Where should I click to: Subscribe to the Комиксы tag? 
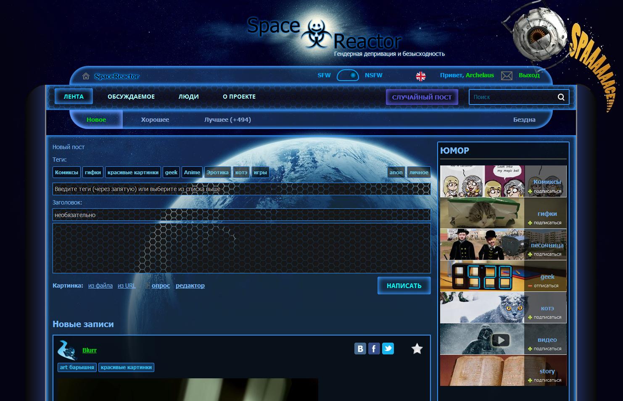545,191
